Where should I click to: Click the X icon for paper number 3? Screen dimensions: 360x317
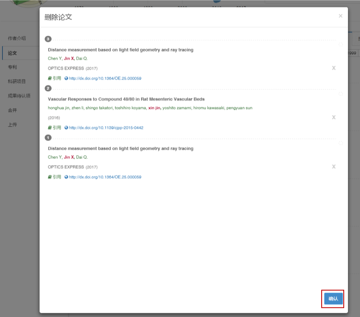pos(333,68)
